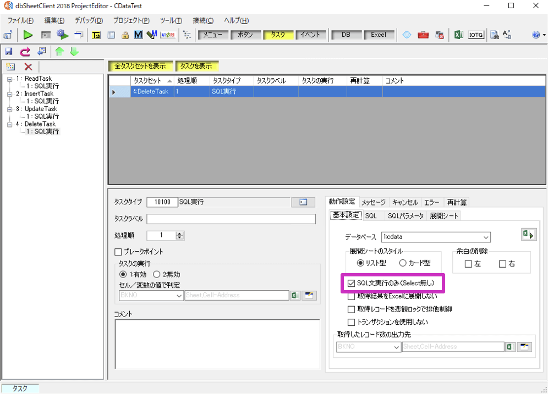Open the task type selector next to SQL実行

pos(303,202)
